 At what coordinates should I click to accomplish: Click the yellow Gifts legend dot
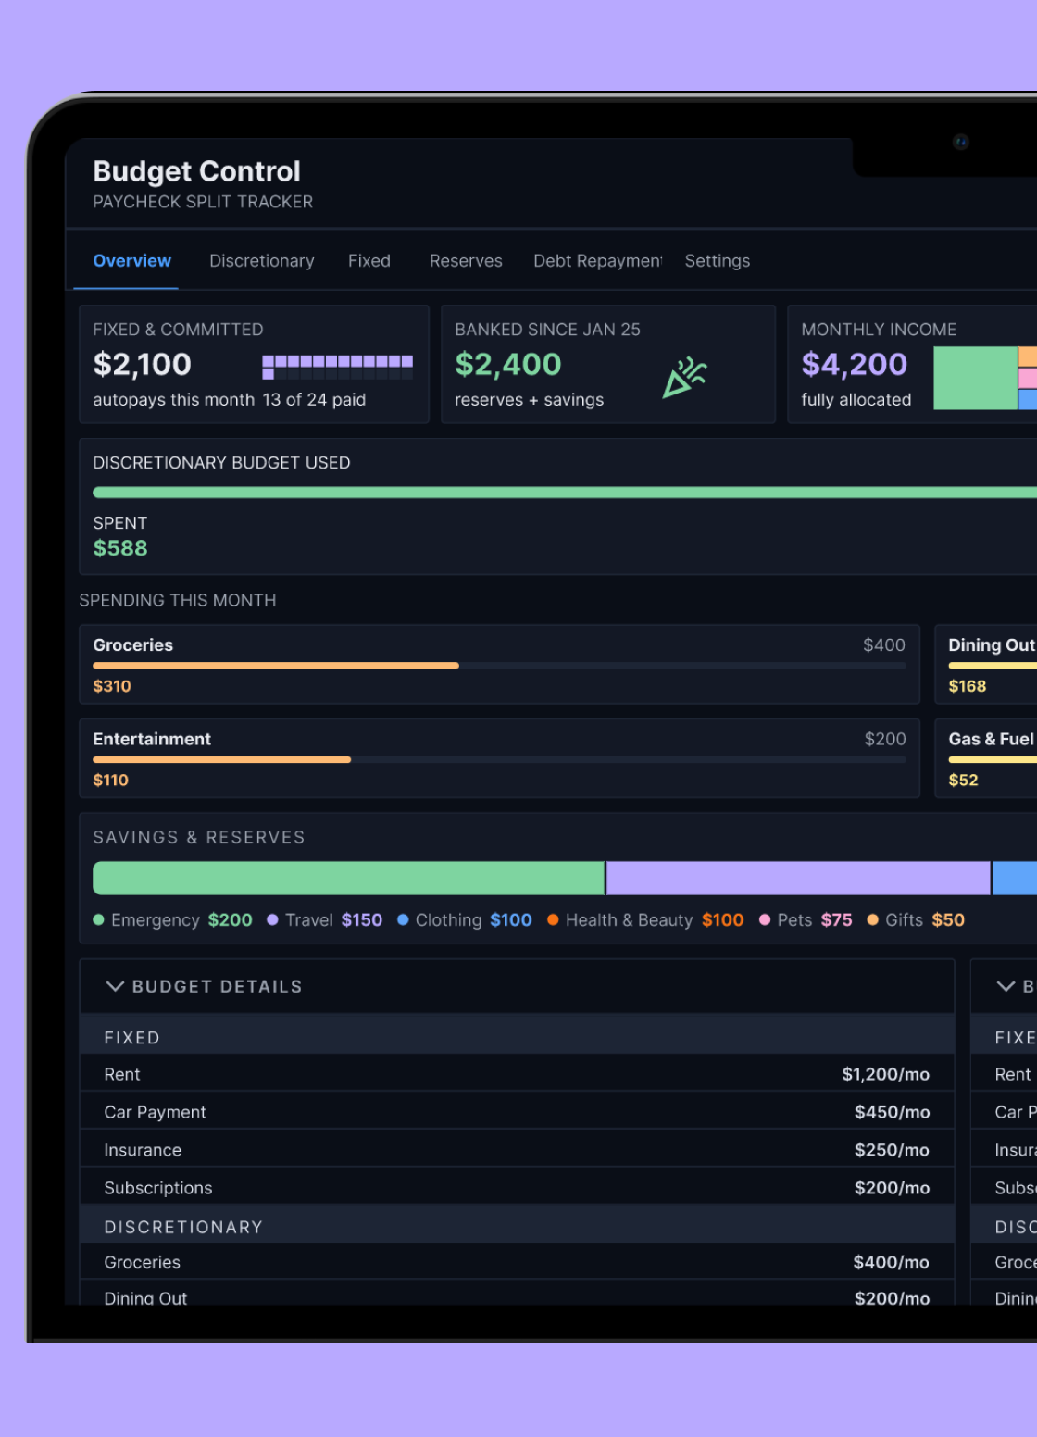coord(872,920)
